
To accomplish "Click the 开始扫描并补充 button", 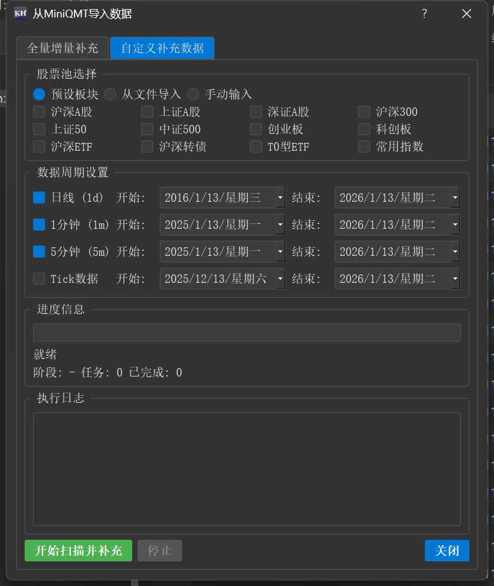I will click(x=78, y=551).
